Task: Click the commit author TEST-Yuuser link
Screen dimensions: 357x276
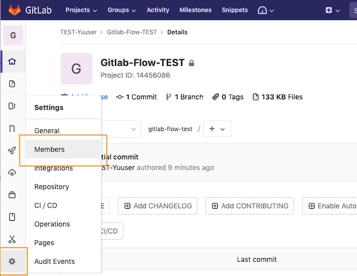Action: [118, 168]
